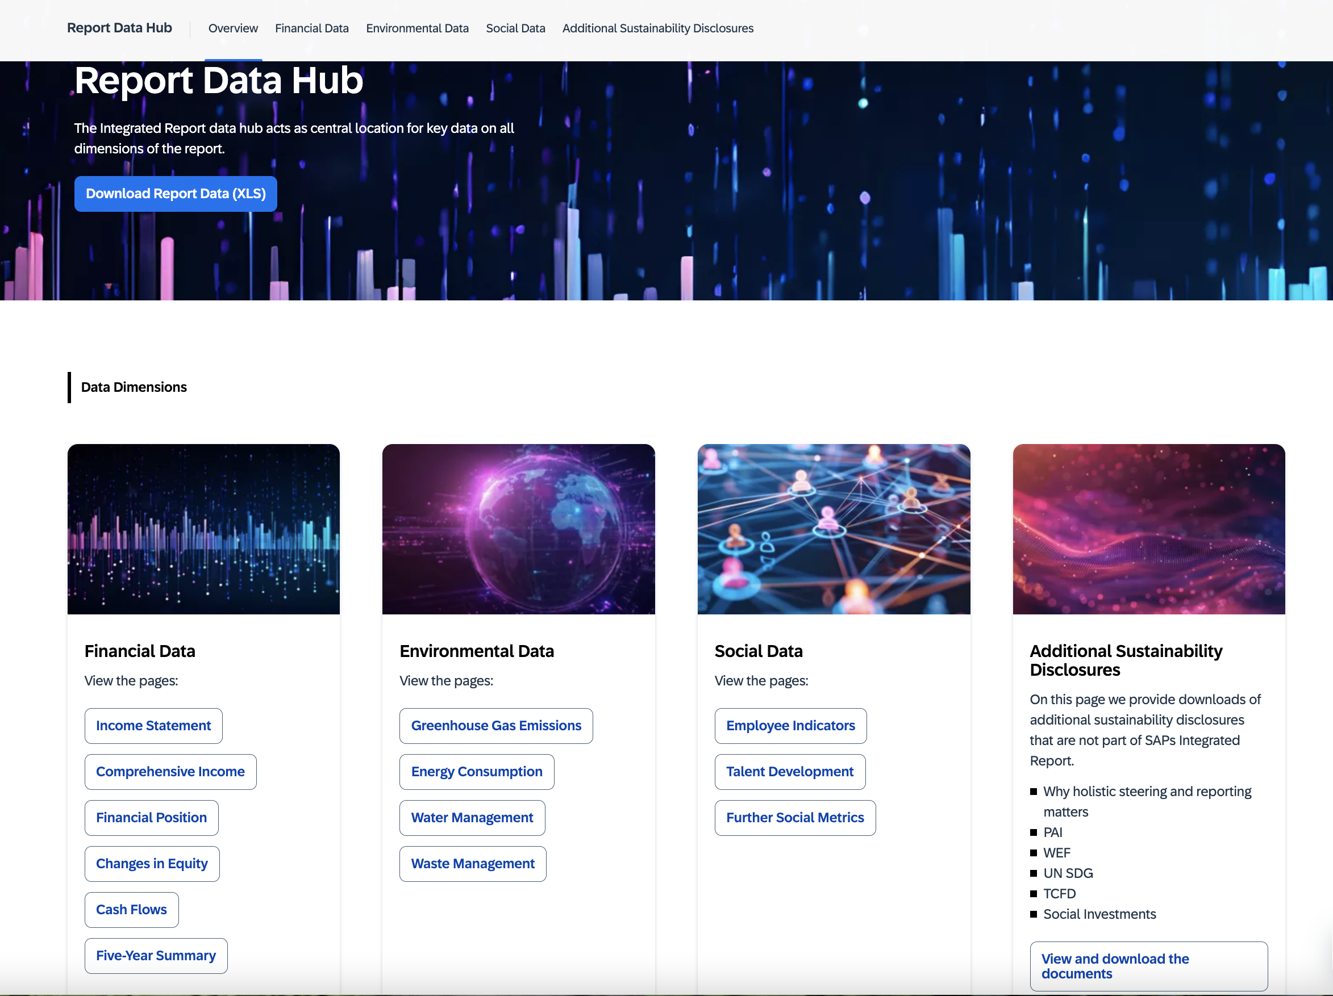
Task: Go to Environmental Data nav tab
Action: click(417, 28)
